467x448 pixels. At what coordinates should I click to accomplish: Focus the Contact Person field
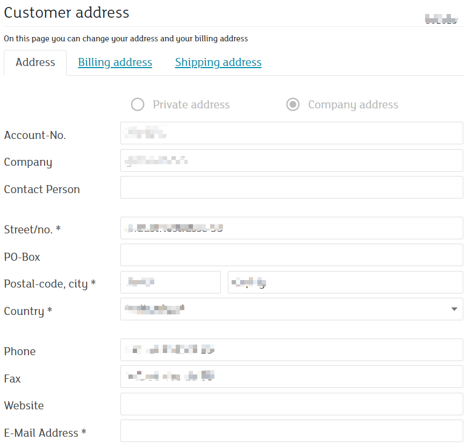pyautogui.click(x=292, y=187)
